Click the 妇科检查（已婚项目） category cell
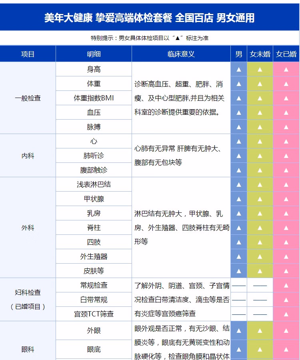This screenshot has width=300, height=360. click(x=28, y=299)
